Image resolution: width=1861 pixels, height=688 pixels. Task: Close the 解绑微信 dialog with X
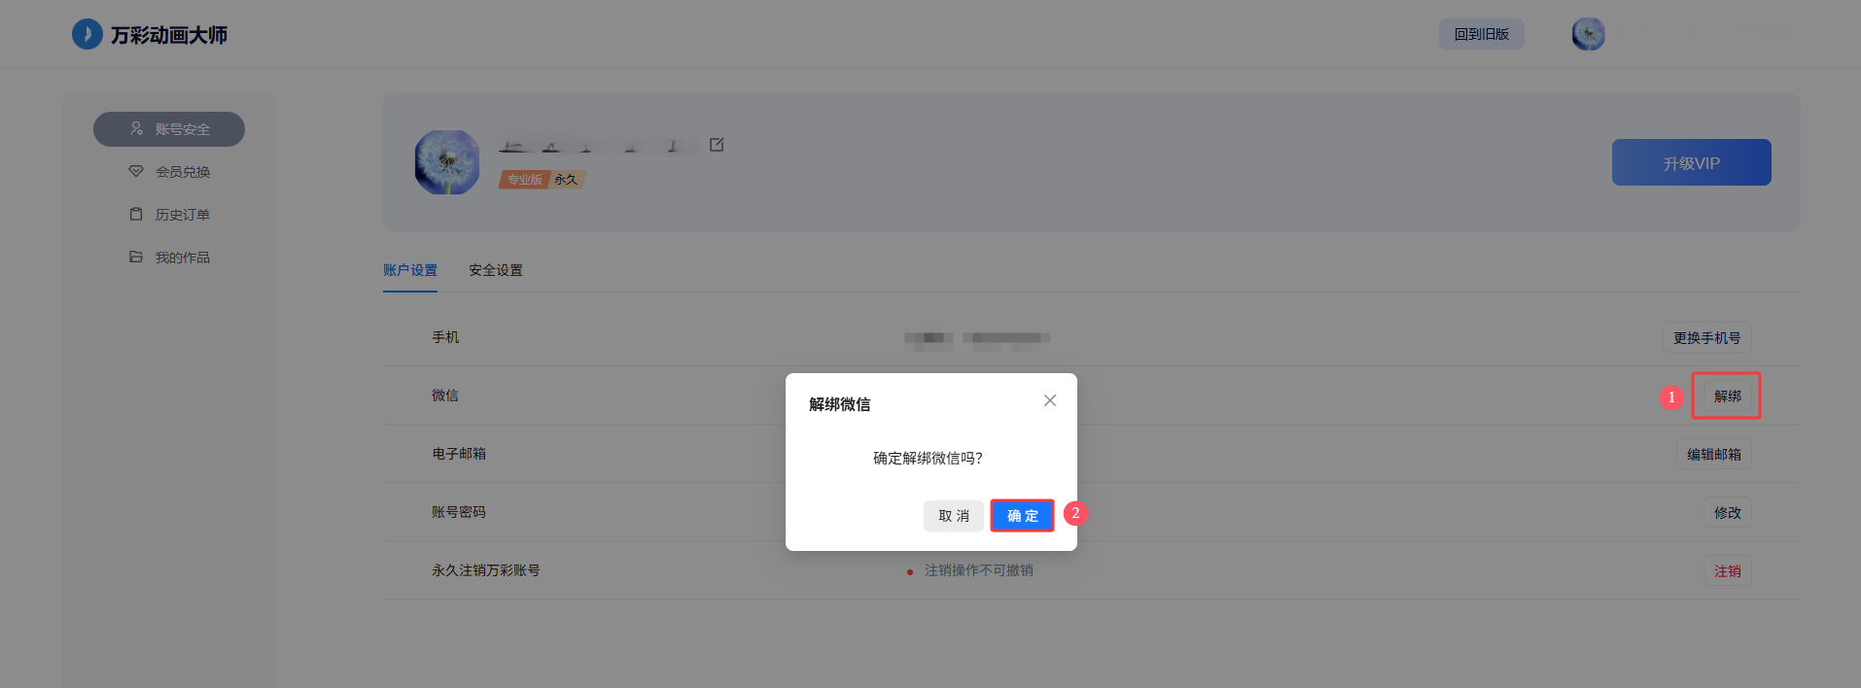(1049, 400)
